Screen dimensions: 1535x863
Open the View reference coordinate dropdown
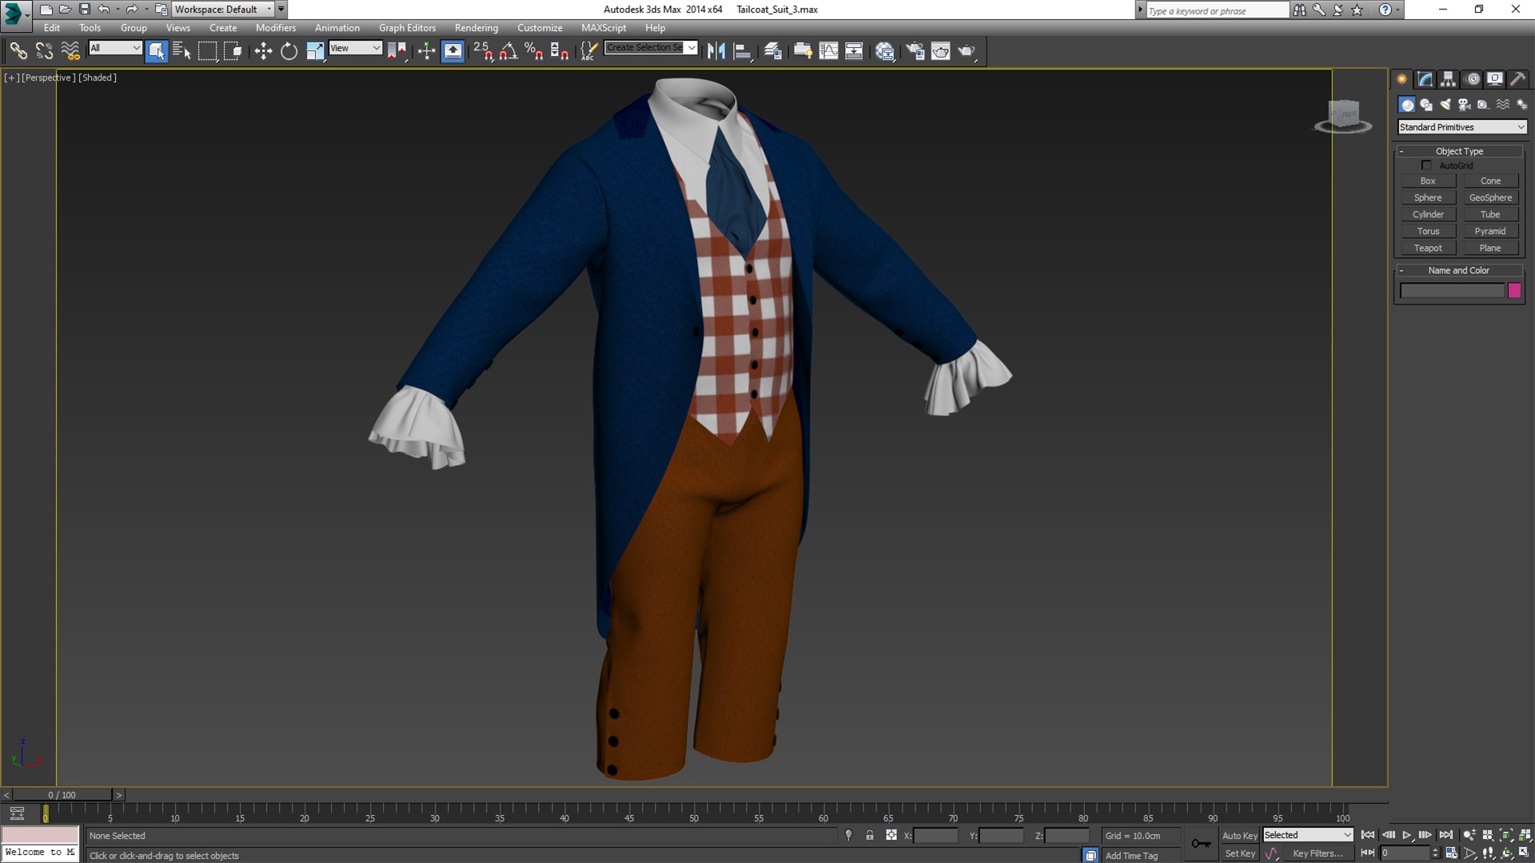click(356, 48)
